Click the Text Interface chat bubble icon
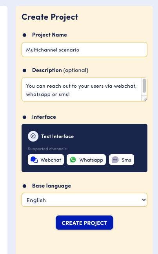Image resolution: width=158 pixels, height=254 pixels. click(33, 136)
